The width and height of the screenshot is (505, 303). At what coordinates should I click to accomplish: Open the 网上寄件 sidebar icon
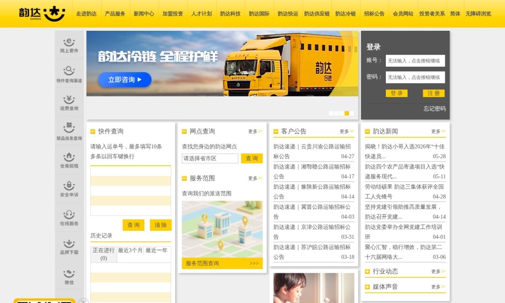pyautogui.click(x=69, y=45)
